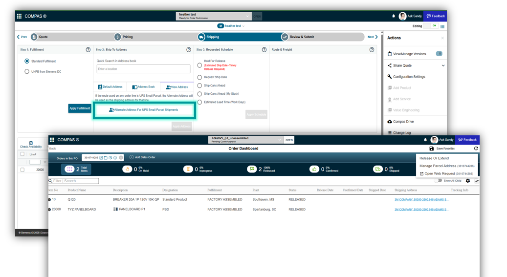Choose Open Web Request from the menu

[x=446, y=173]
